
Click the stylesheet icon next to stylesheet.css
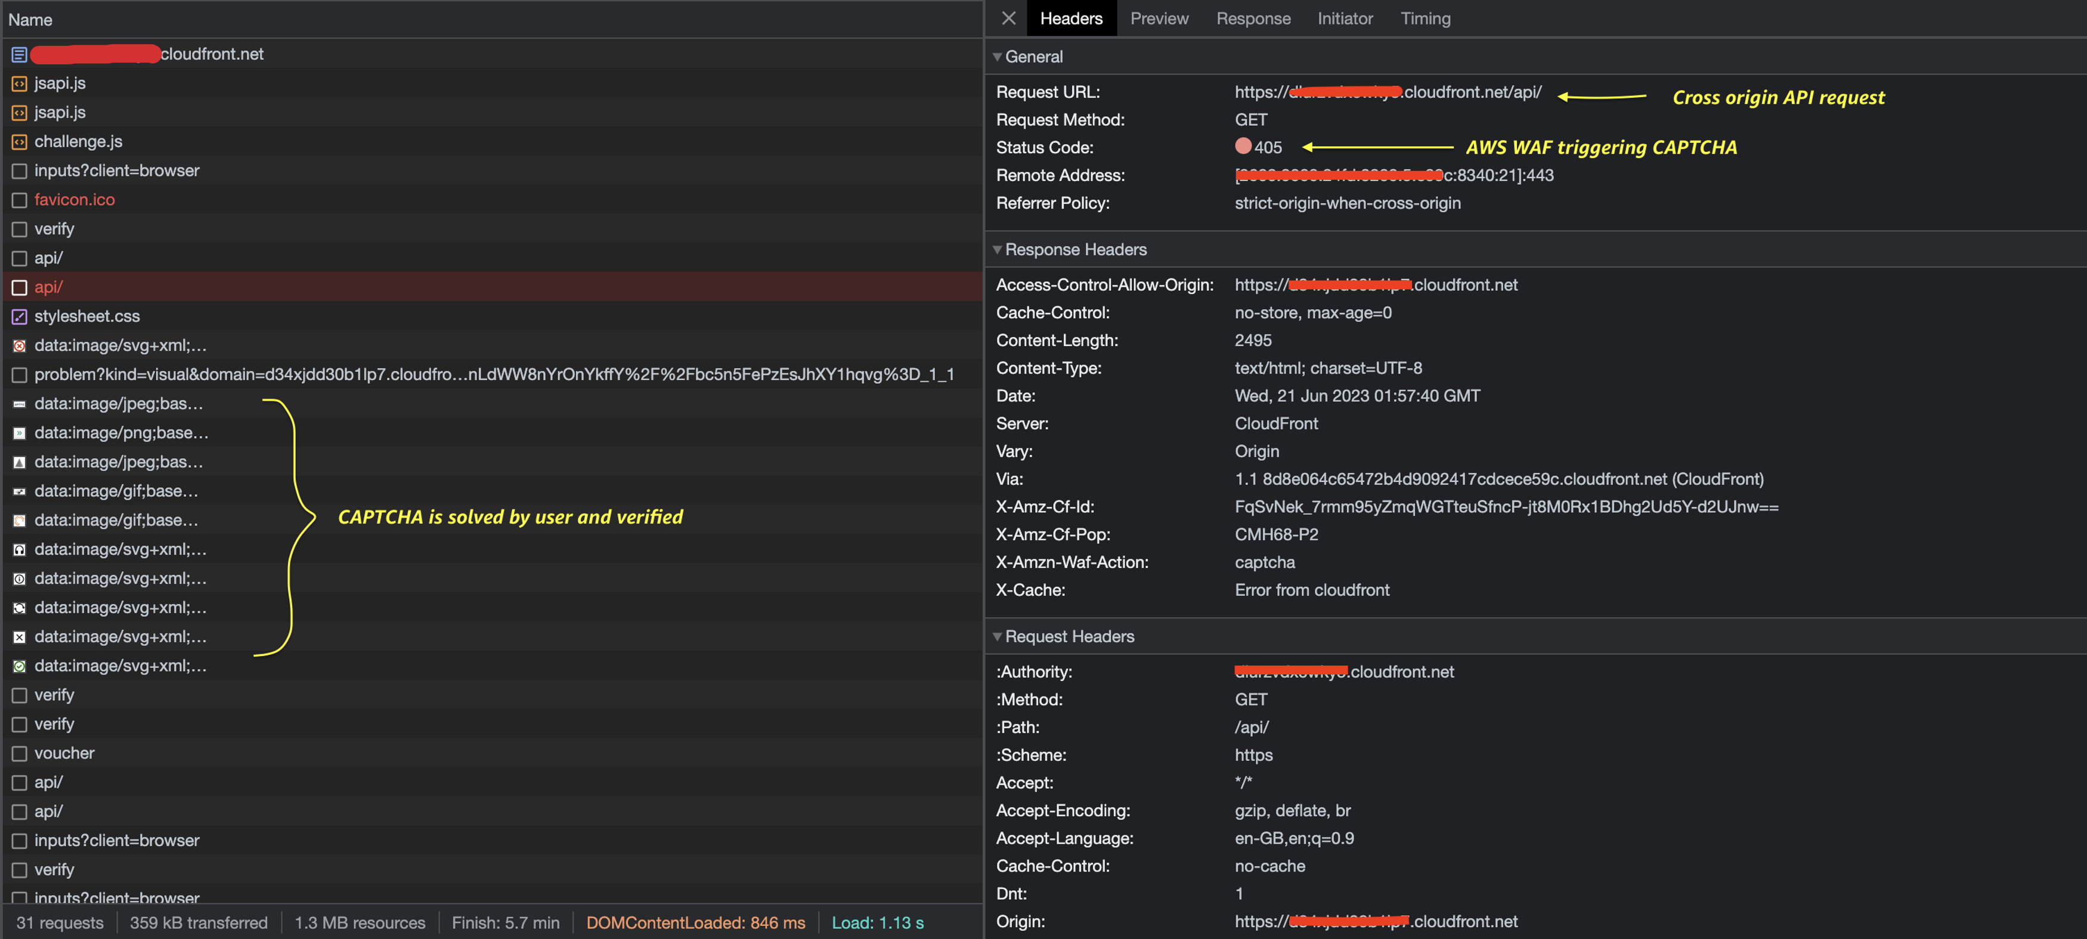click(x=20, y=316)
